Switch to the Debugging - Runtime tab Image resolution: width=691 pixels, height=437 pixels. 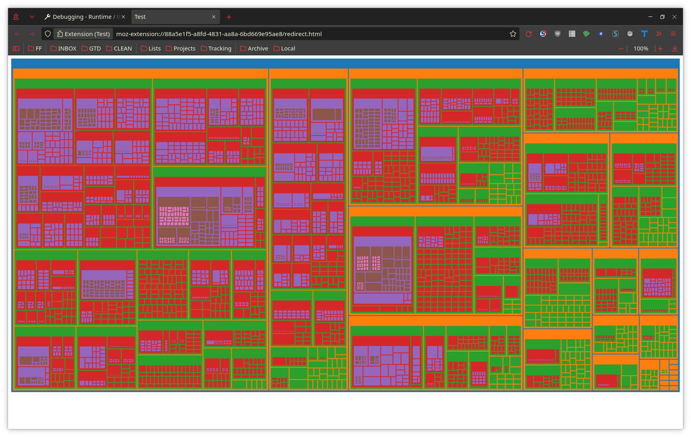(x=86, y=17)
